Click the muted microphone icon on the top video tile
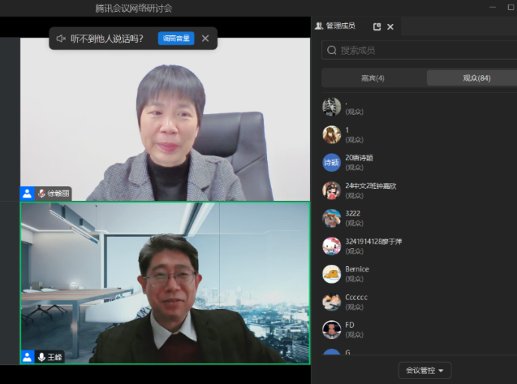This screenshot has width=517, height=384. (41, 193)
